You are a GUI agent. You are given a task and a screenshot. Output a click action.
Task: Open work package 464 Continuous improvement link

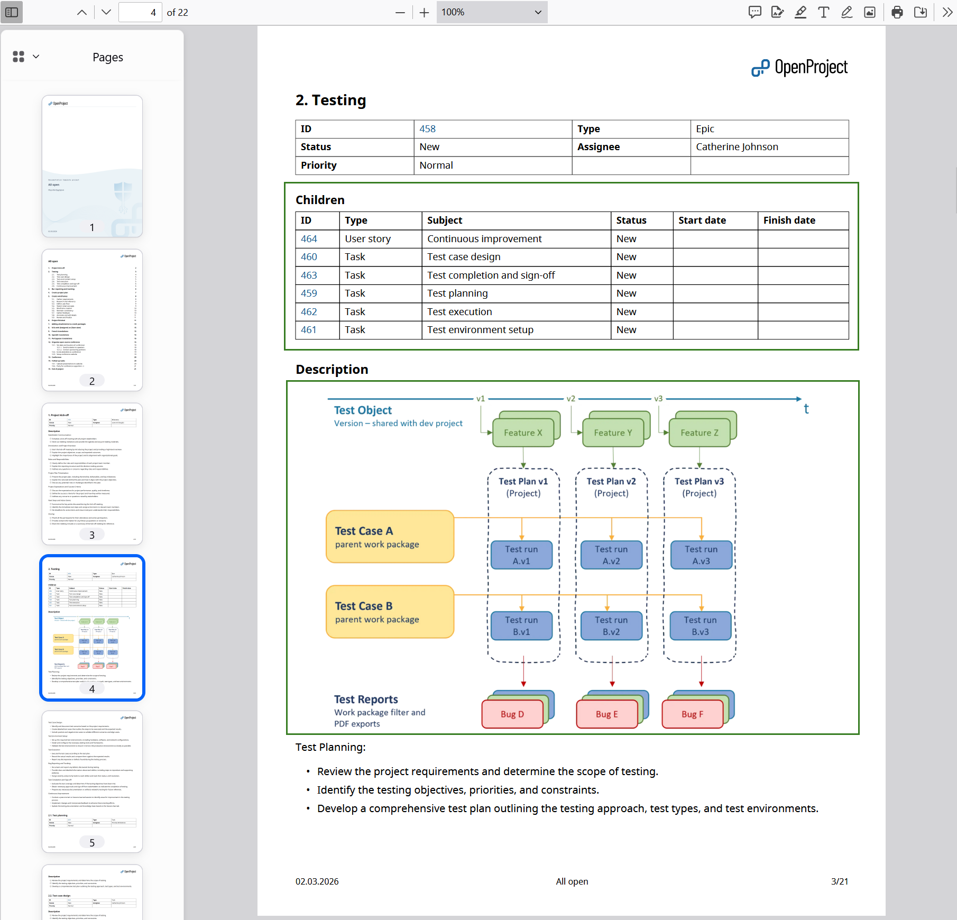pyautogui.click(x=309, y=239)
